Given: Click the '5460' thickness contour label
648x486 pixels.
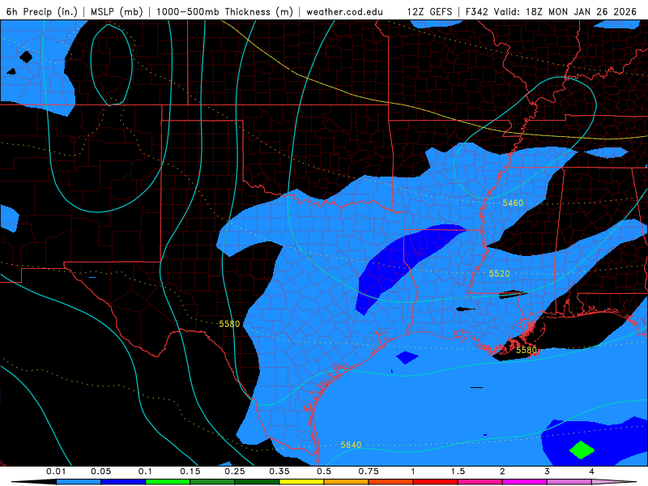Looking at the screenshot, I should [513, 203].
